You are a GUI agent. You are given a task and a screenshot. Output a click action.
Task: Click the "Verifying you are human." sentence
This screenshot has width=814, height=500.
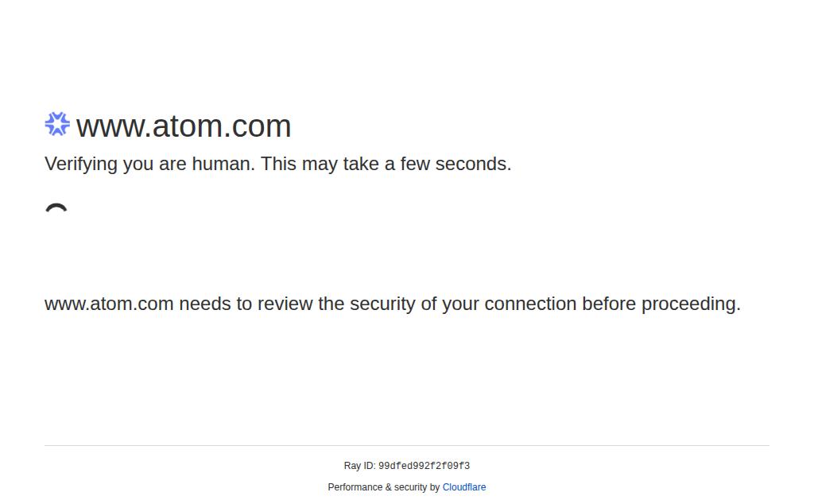click(x=149, y=165)
